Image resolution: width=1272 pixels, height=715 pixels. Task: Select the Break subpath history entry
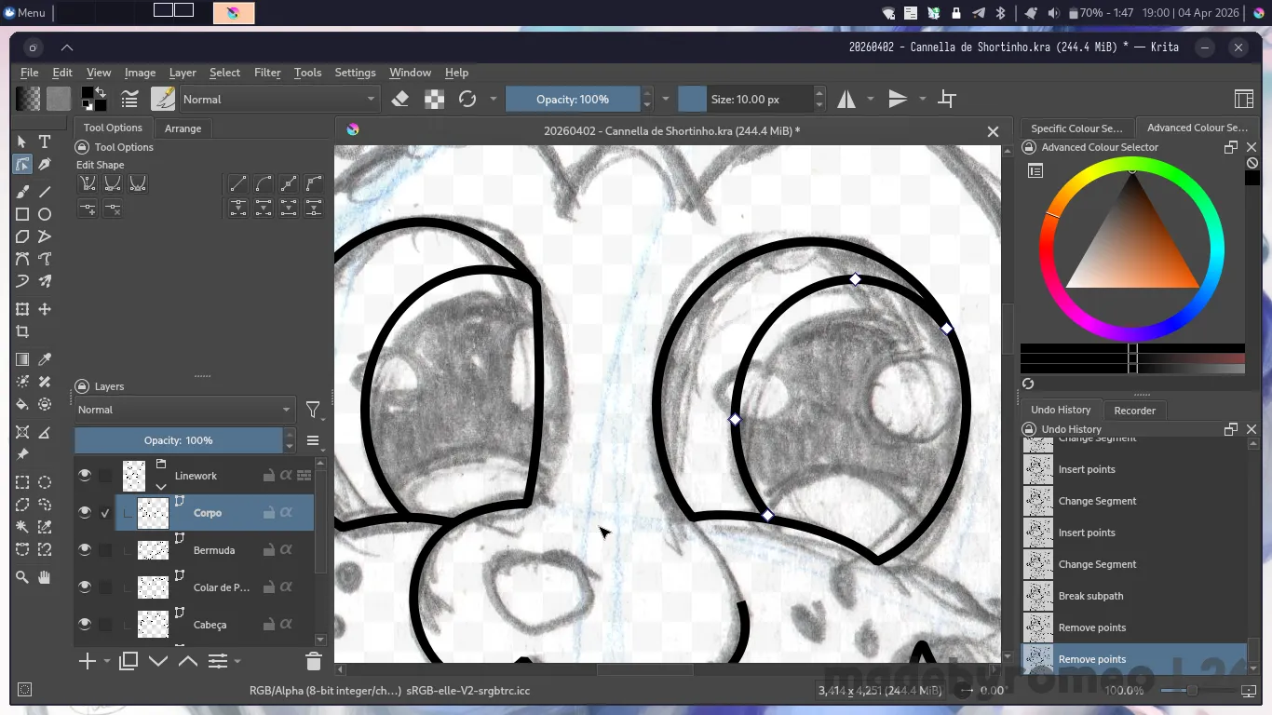1090,596
